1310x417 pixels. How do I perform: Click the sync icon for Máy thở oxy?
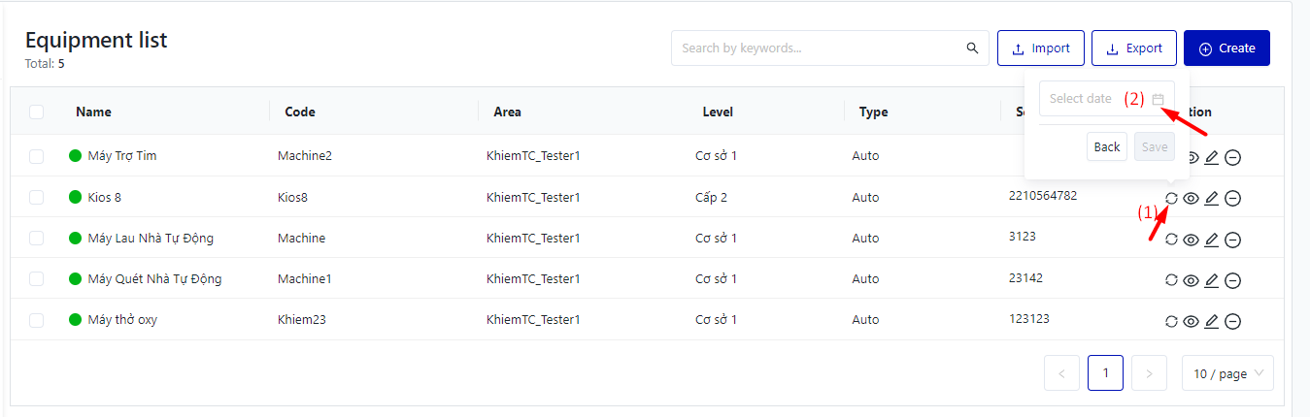point(1171,321)
